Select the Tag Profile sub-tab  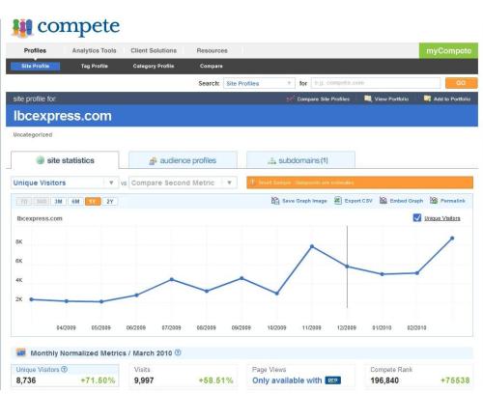(x=94, y=66)
